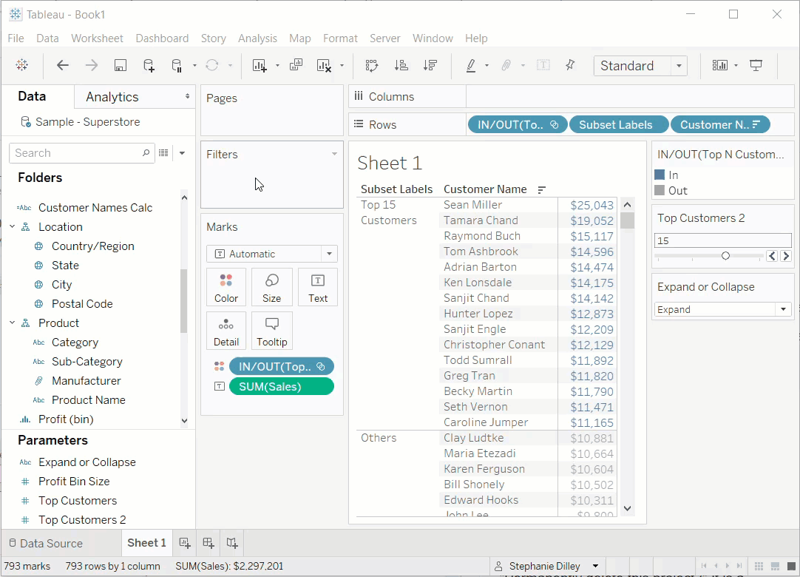
Task: Open the File menu
Action: 16,38
